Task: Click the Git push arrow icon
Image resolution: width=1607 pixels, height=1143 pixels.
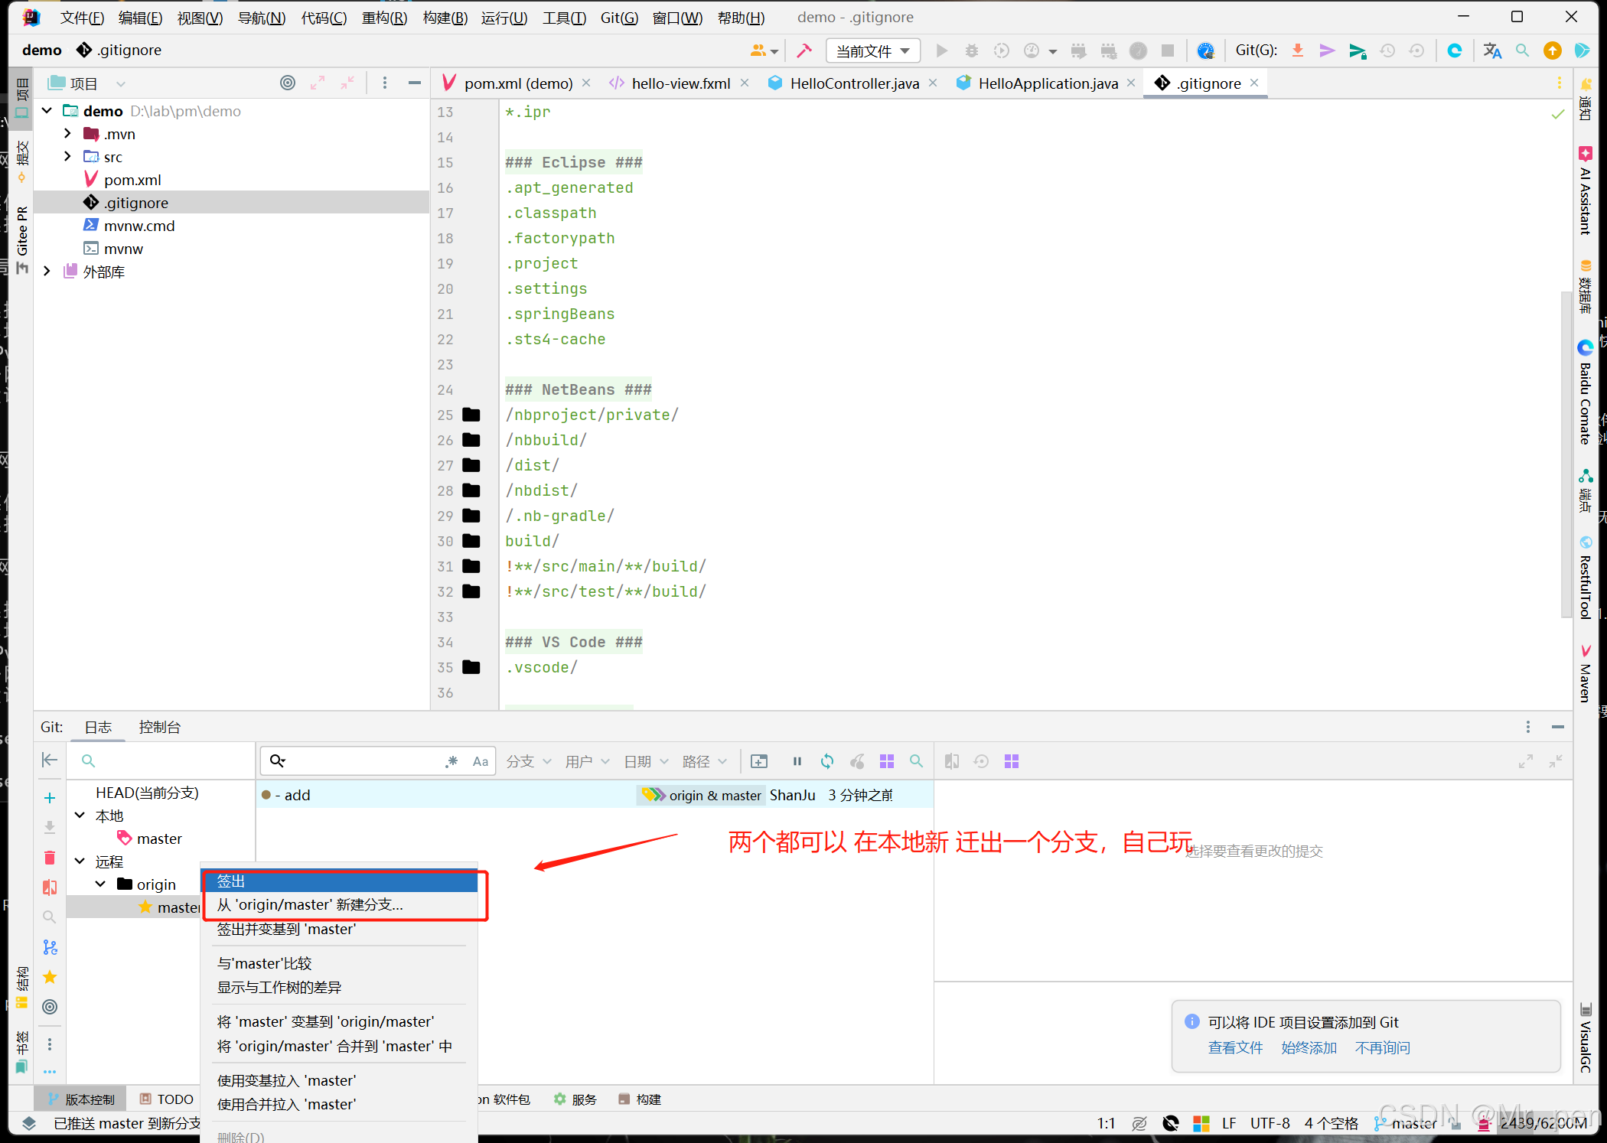Action: (1358, 50)
